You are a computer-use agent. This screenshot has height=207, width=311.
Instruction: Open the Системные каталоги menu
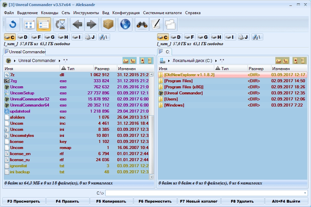pyautogui.click(x=163, y=13)
